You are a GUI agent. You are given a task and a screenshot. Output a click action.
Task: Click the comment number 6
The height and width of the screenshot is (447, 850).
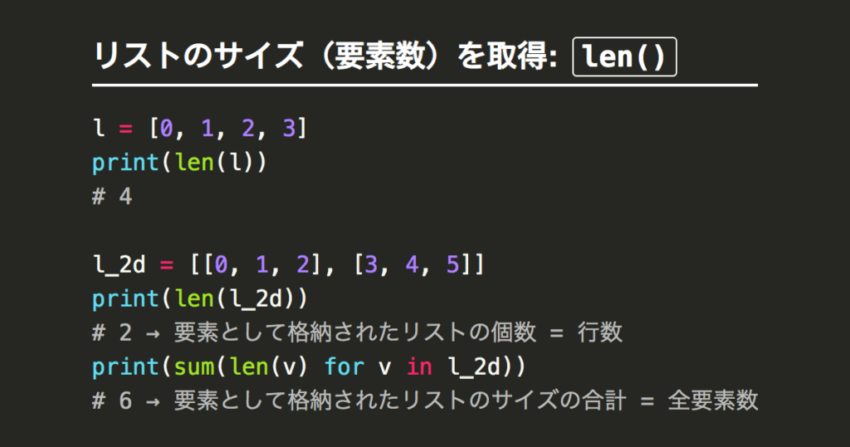(126, 401)
